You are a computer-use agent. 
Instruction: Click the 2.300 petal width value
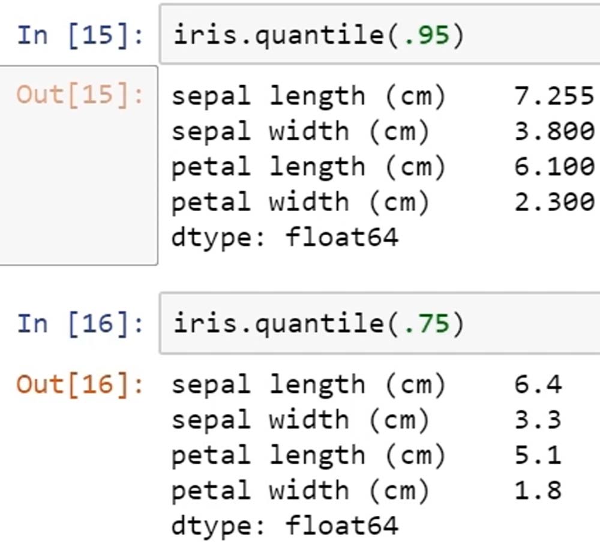553,202
